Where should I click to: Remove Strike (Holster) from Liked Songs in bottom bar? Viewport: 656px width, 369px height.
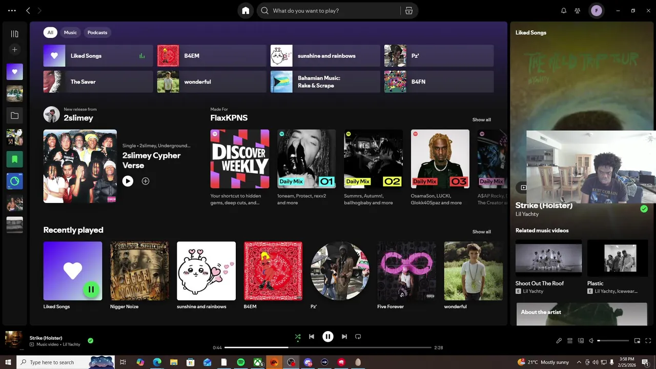(x=91, y=340)
